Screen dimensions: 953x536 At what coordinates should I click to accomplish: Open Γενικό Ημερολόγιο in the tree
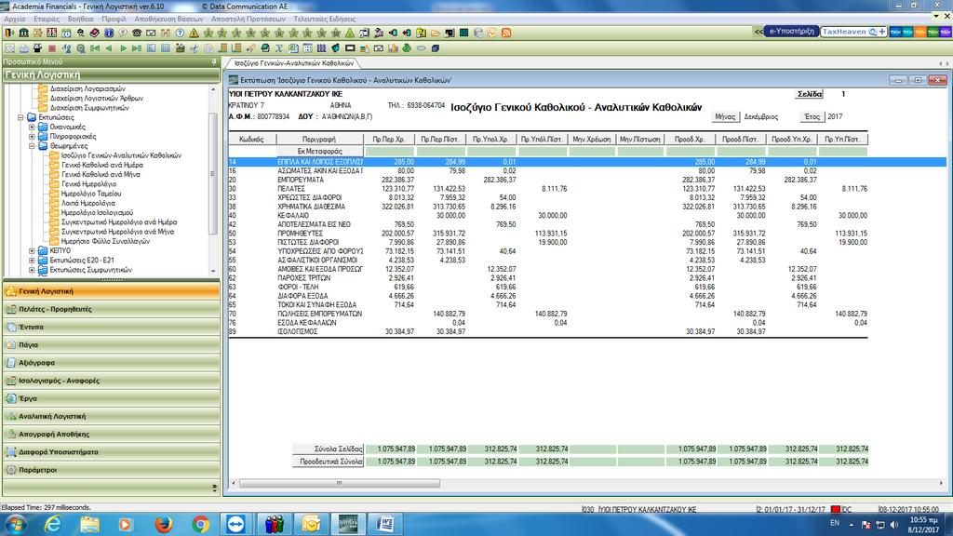coord(88,184)
